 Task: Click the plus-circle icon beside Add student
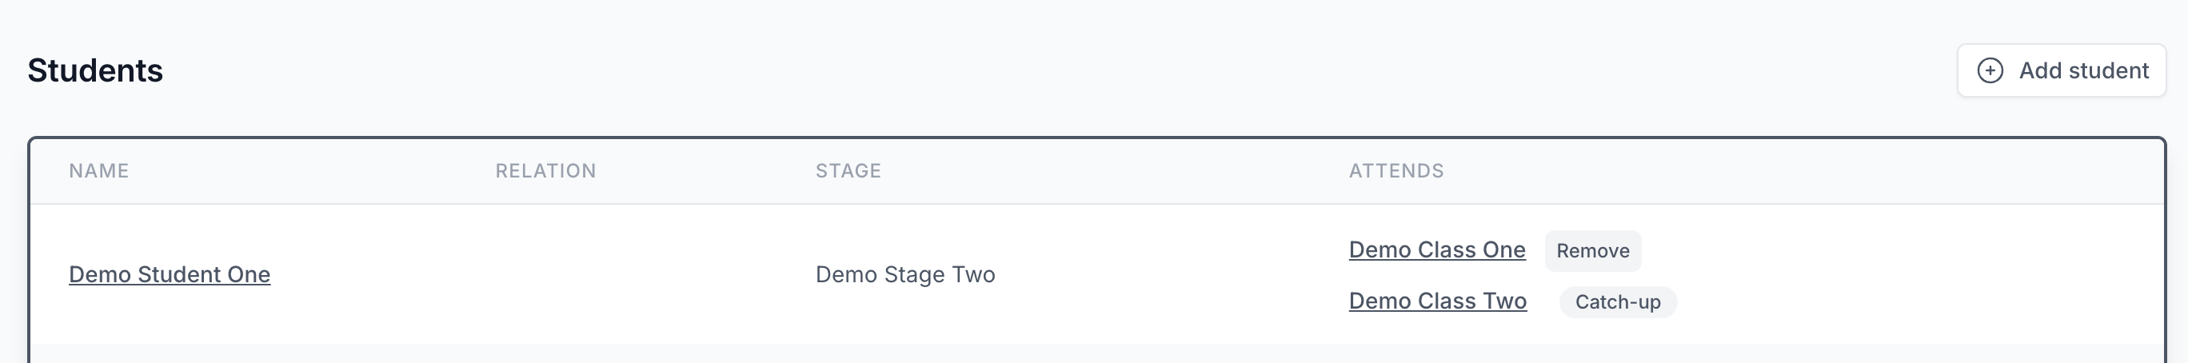(1990, 70)
